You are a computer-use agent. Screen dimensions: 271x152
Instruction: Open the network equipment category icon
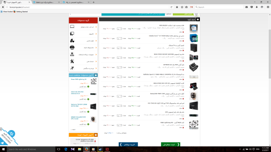tap(72, 54)
